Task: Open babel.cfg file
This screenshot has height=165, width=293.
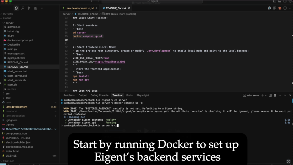Action: point(13,31)
